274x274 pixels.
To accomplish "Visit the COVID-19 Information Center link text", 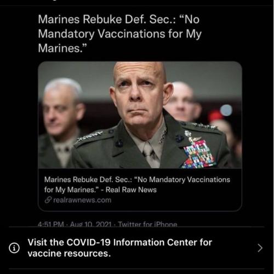I will [x=120, y=242].
